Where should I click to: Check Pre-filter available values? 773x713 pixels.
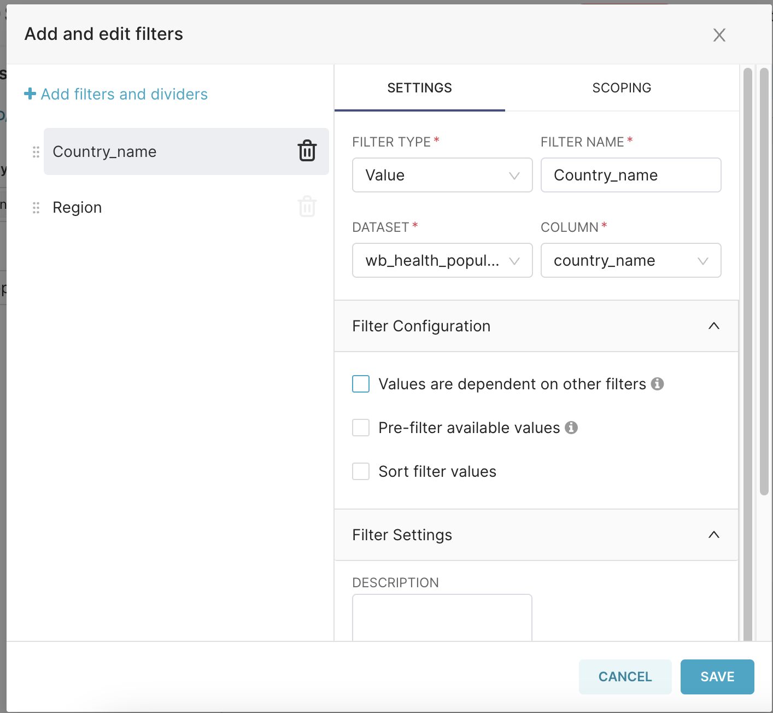pos(361,428)
